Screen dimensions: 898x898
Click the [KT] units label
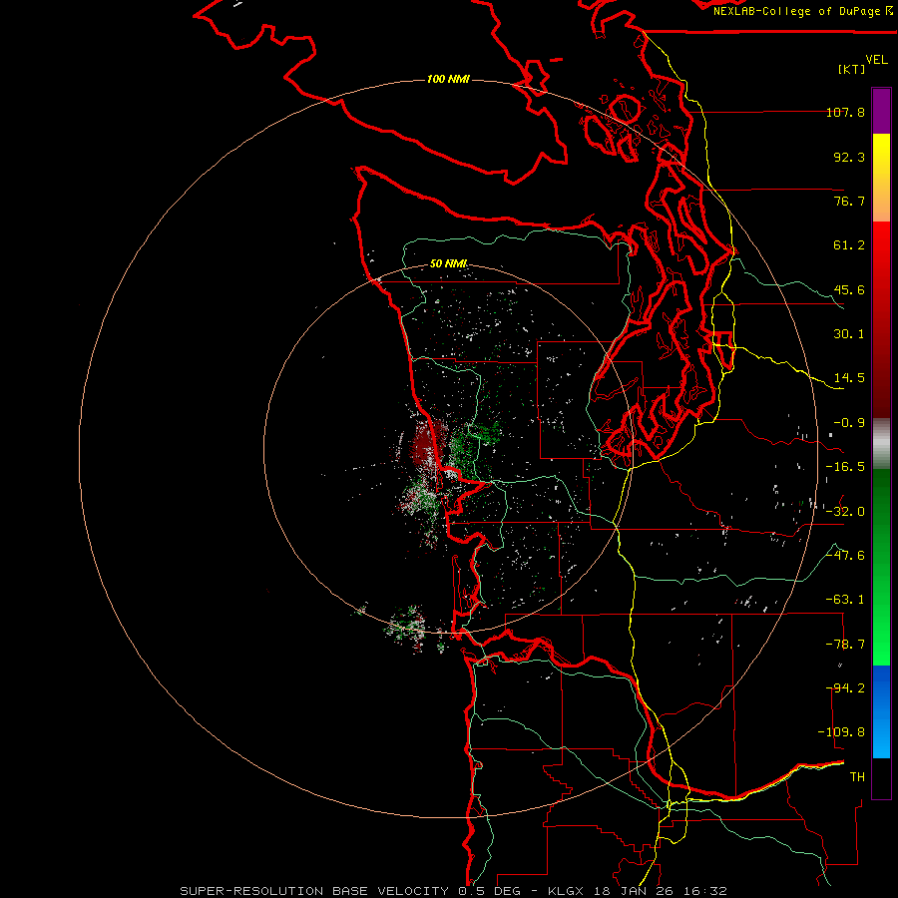pos(852,69)
